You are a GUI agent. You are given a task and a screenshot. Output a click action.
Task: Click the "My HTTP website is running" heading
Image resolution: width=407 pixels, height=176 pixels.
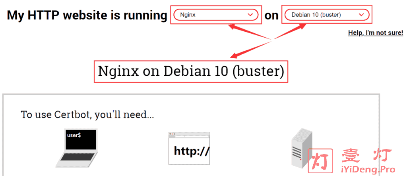coord(87,15)
